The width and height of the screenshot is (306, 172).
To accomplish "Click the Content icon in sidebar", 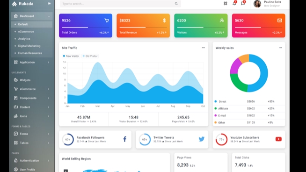I will (15, 107).
